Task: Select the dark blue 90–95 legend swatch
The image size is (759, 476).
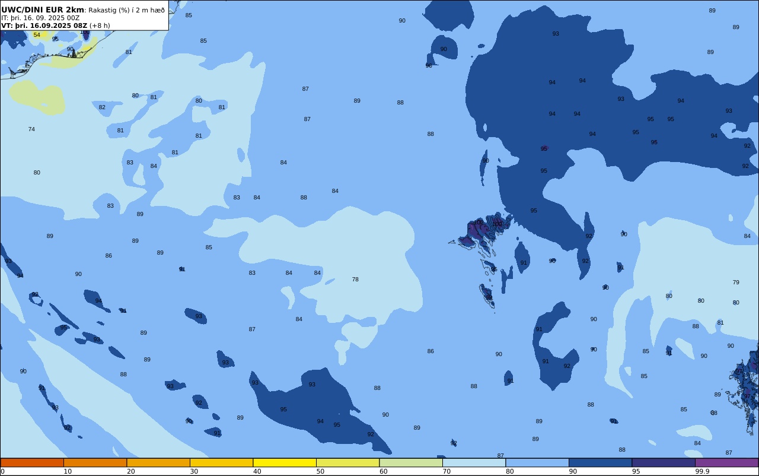Action: [600, 462]
